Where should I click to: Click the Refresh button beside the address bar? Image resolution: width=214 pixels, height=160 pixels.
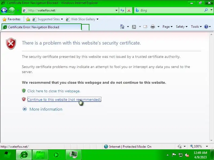pyautogui.click(x=122, y=10)
